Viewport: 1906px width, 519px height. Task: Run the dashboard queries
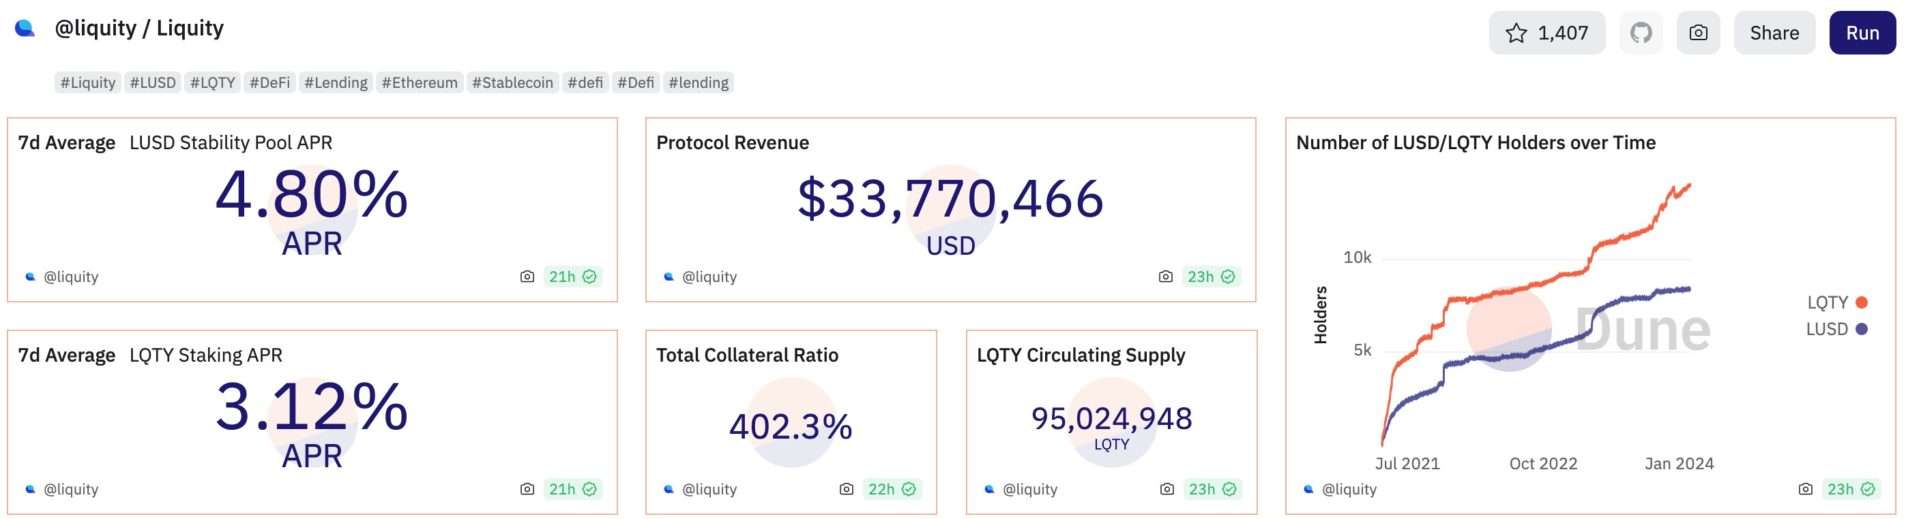tap(1862, 33)
